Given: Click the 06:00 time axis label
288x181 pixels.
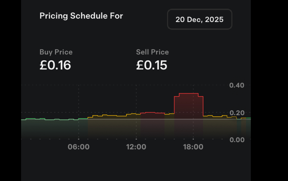Looking at the screenshot, I should click(x=79, y=147).
